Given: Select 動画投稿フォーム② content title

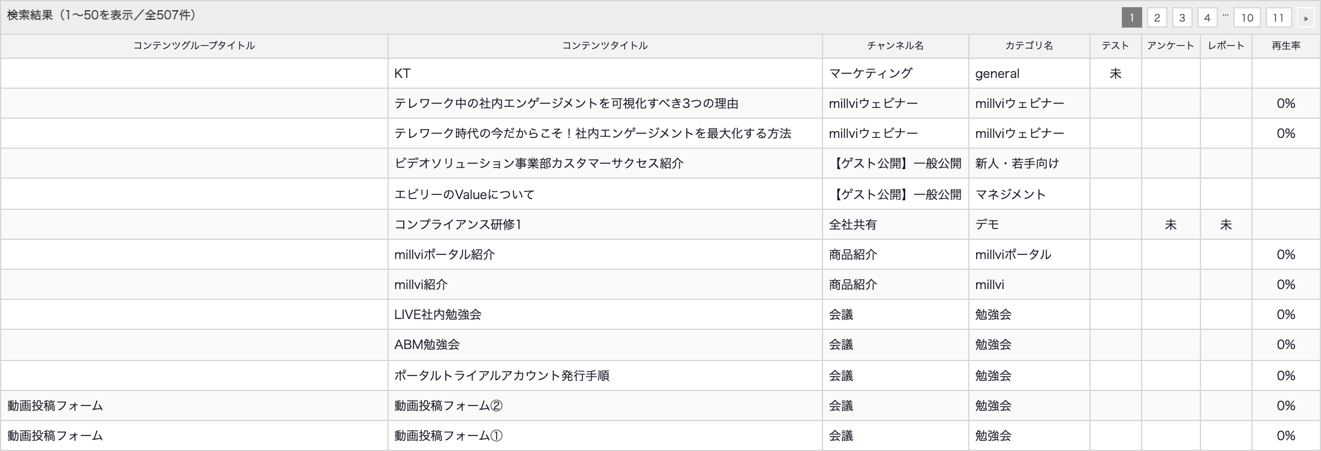Looking at the screenshot, I should [x=448, y=405].
